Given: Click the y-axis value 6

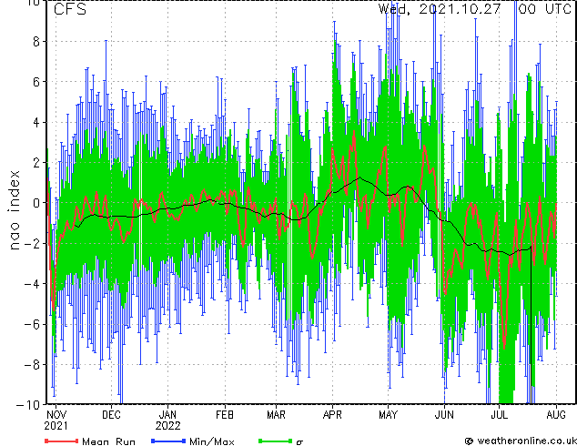Looking at the screenshot, I should click(x=36, y=82).
